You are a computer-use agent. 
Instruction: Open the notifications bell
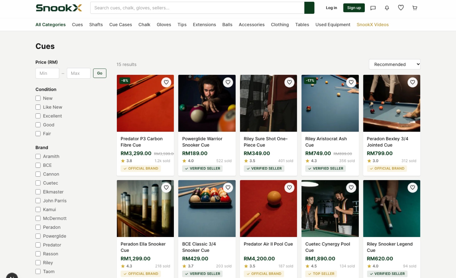(x=387, y=8)
